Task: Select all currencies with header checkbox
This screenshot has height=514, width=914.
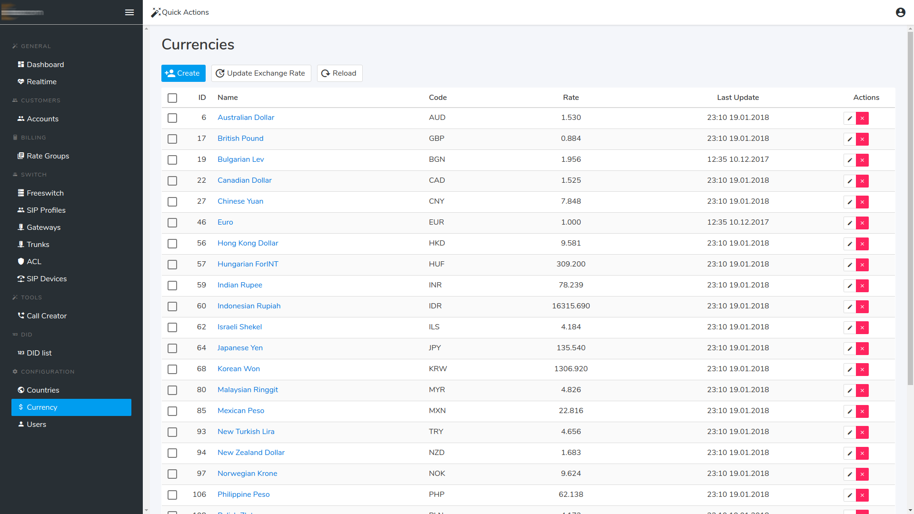Action: 172,98
